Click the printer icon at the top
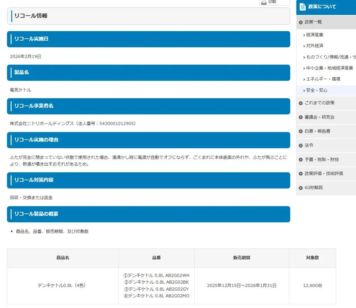Image resolution: width=356 pixels, height=308 pixels. tap(264, 2)
